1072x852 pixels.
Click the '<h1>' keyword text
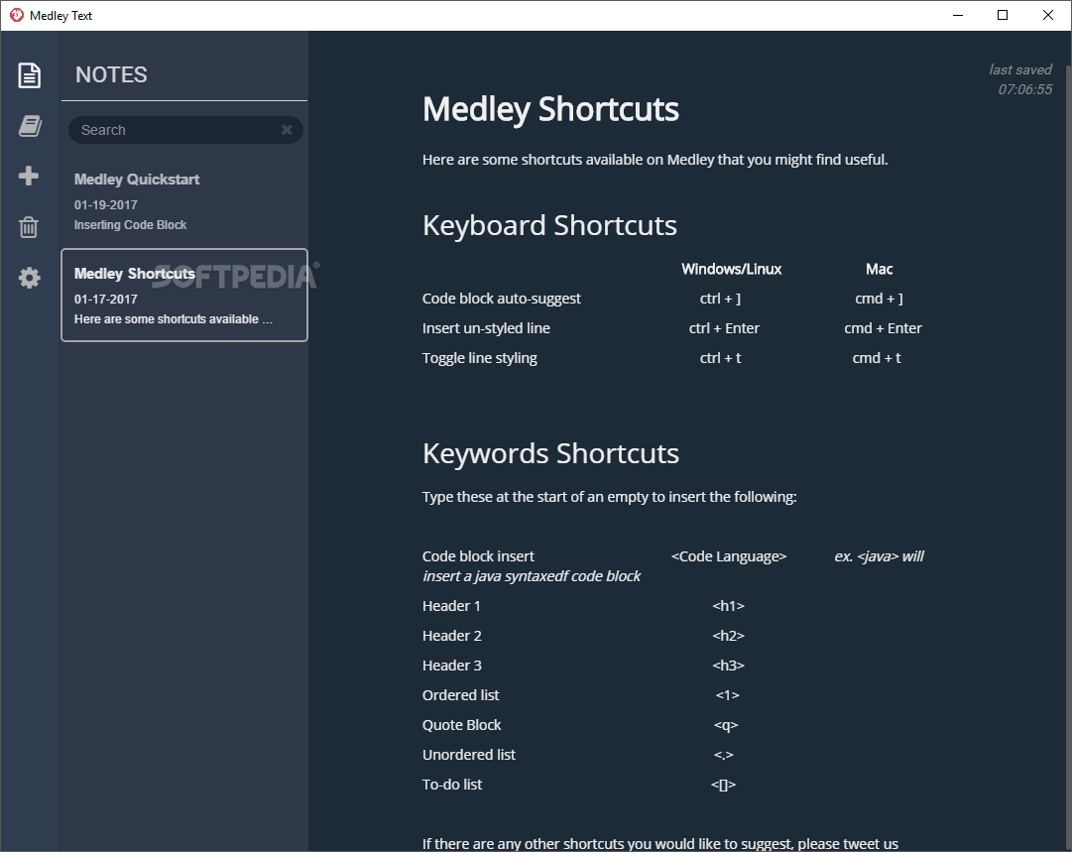tap(728, 606)
